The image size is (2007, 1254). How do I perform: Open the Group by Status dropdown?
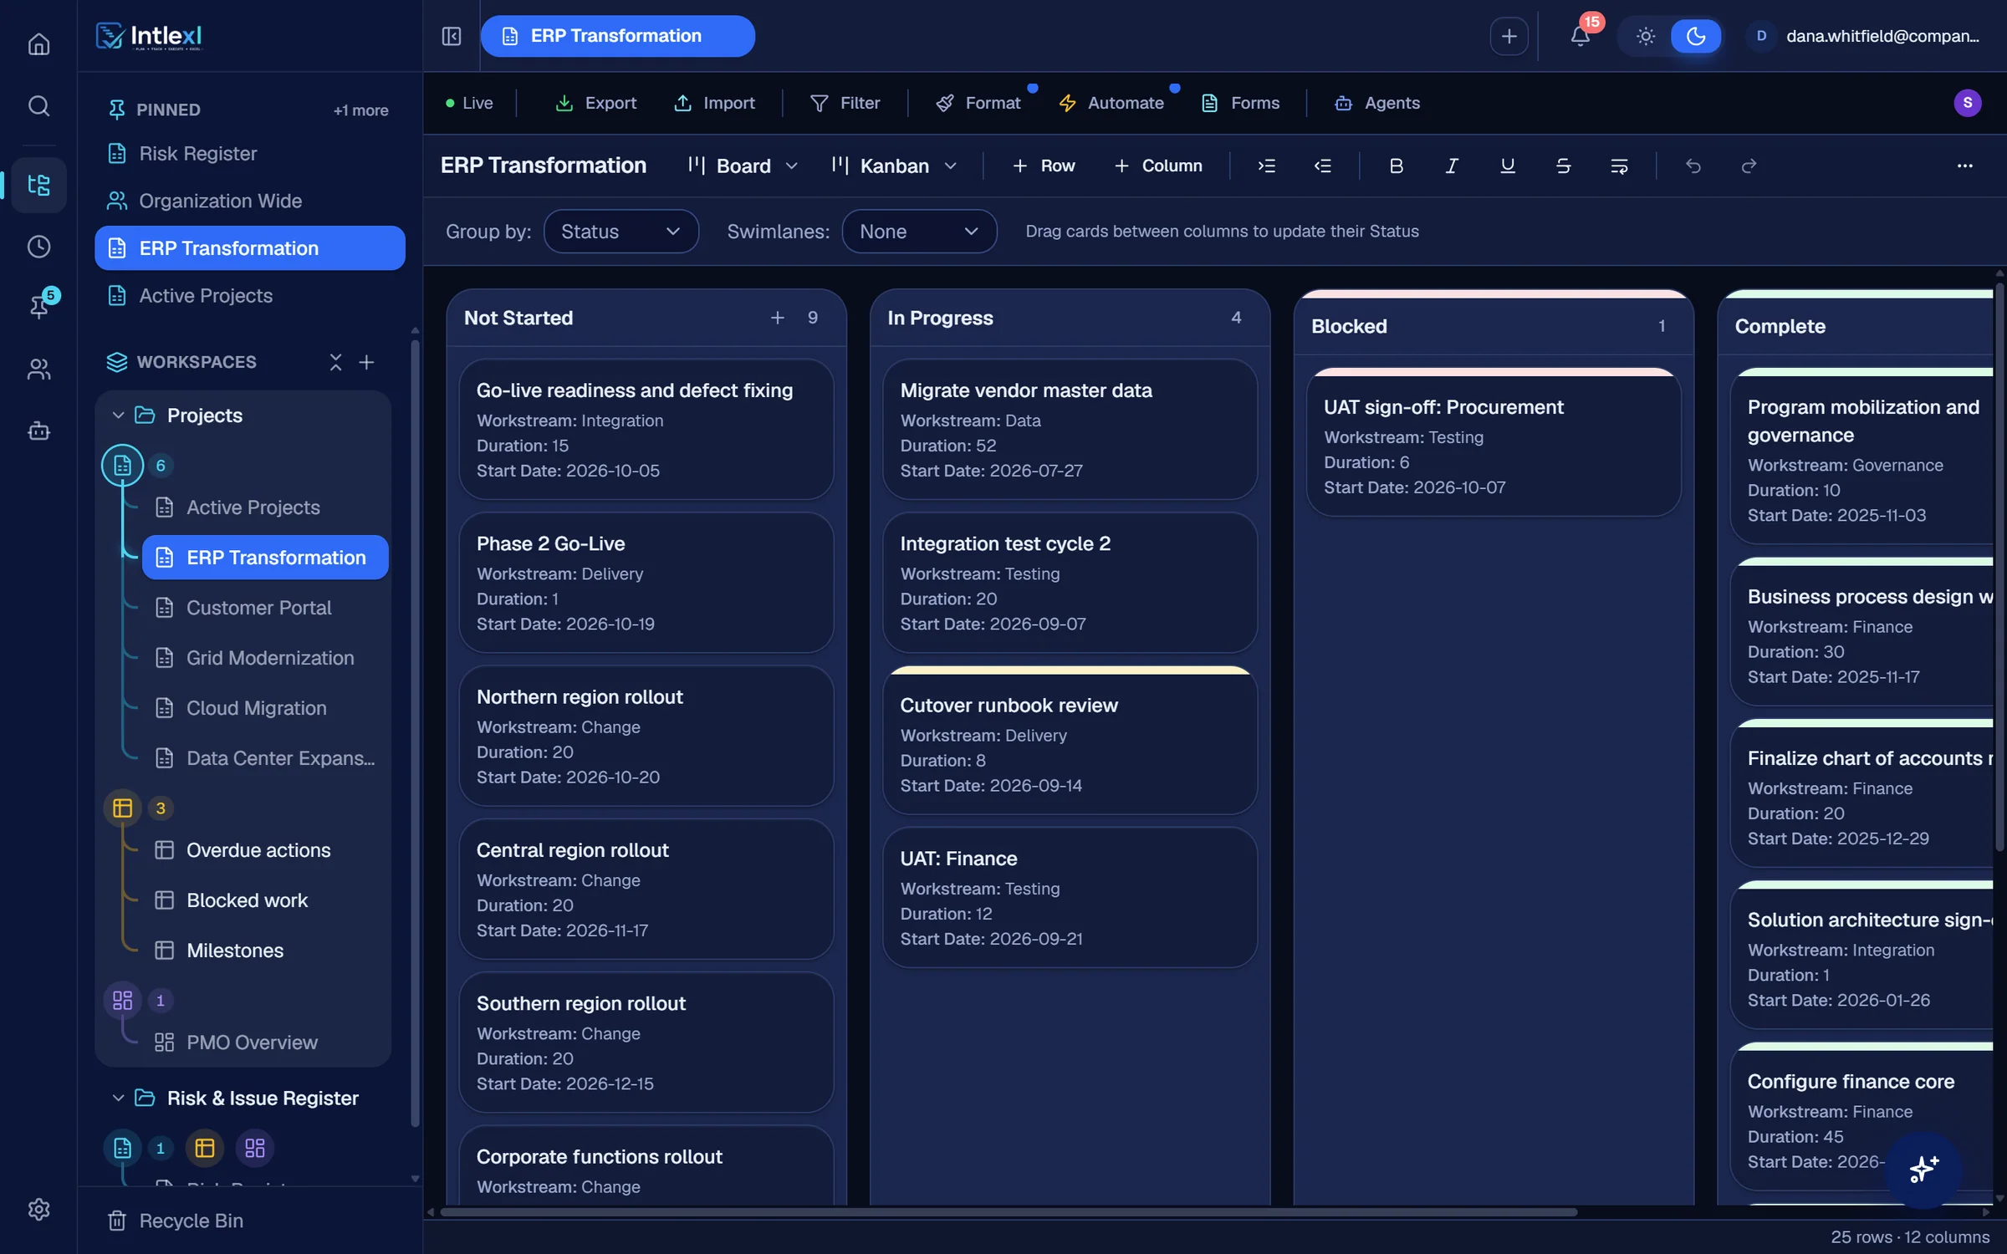click(x=620, y=232)
